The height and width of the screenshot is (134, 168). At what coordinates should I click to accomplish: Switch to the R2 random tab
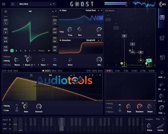117,71
